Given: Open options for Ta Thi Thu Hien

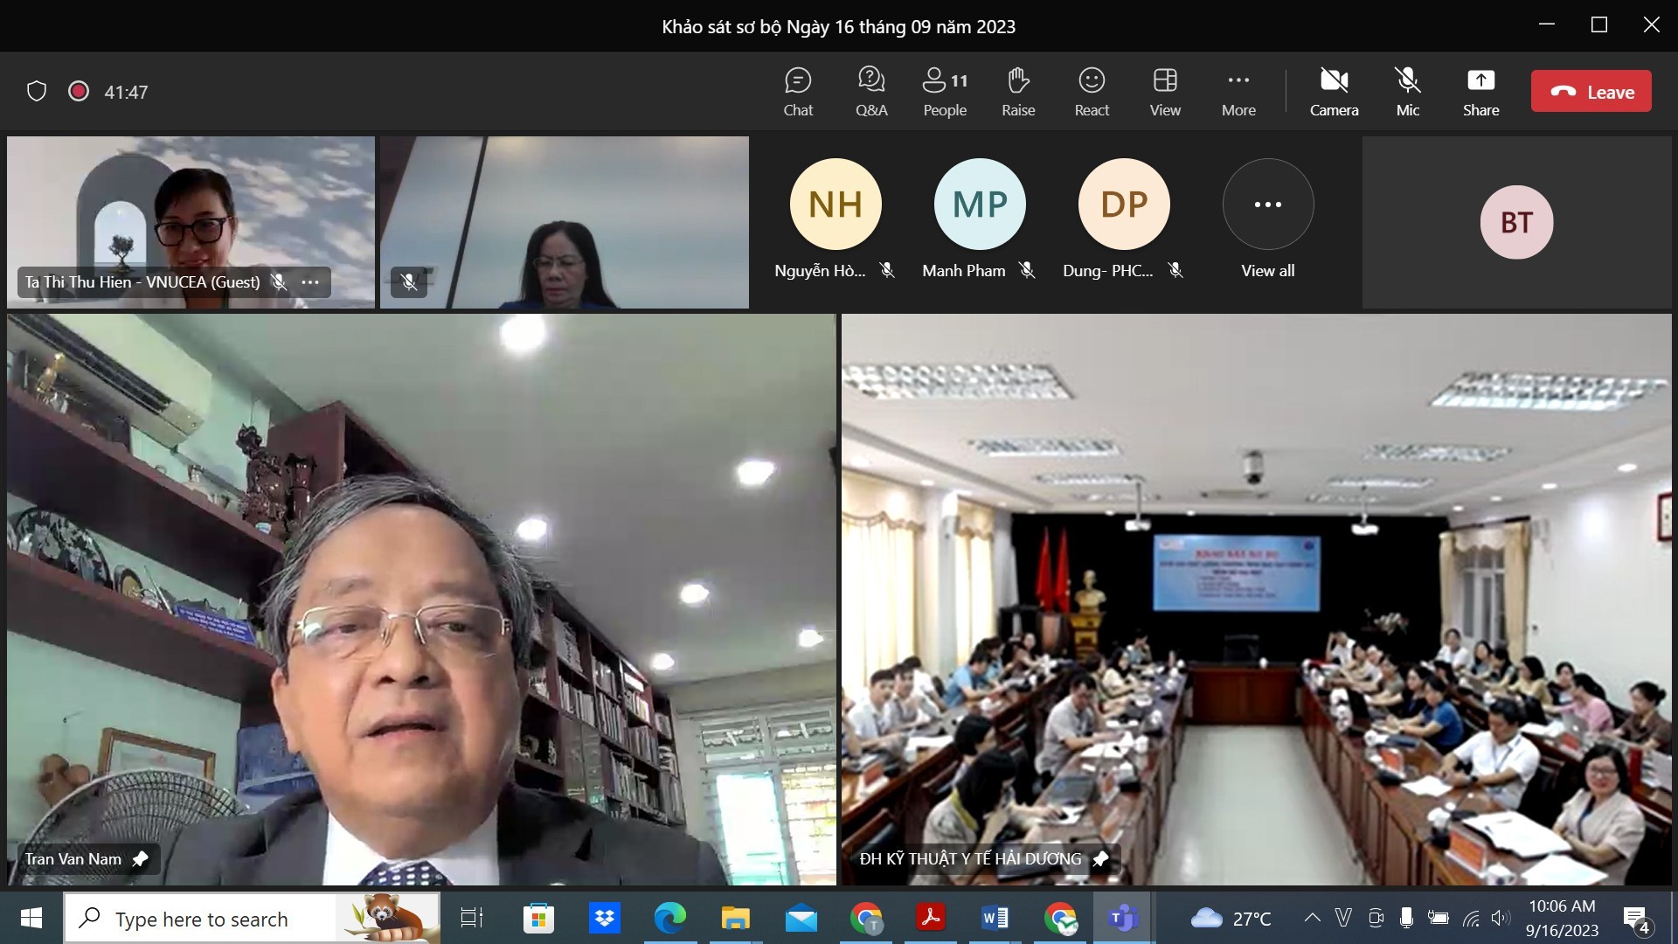Looking at the screenshot, I should click(x=310, y=282).
